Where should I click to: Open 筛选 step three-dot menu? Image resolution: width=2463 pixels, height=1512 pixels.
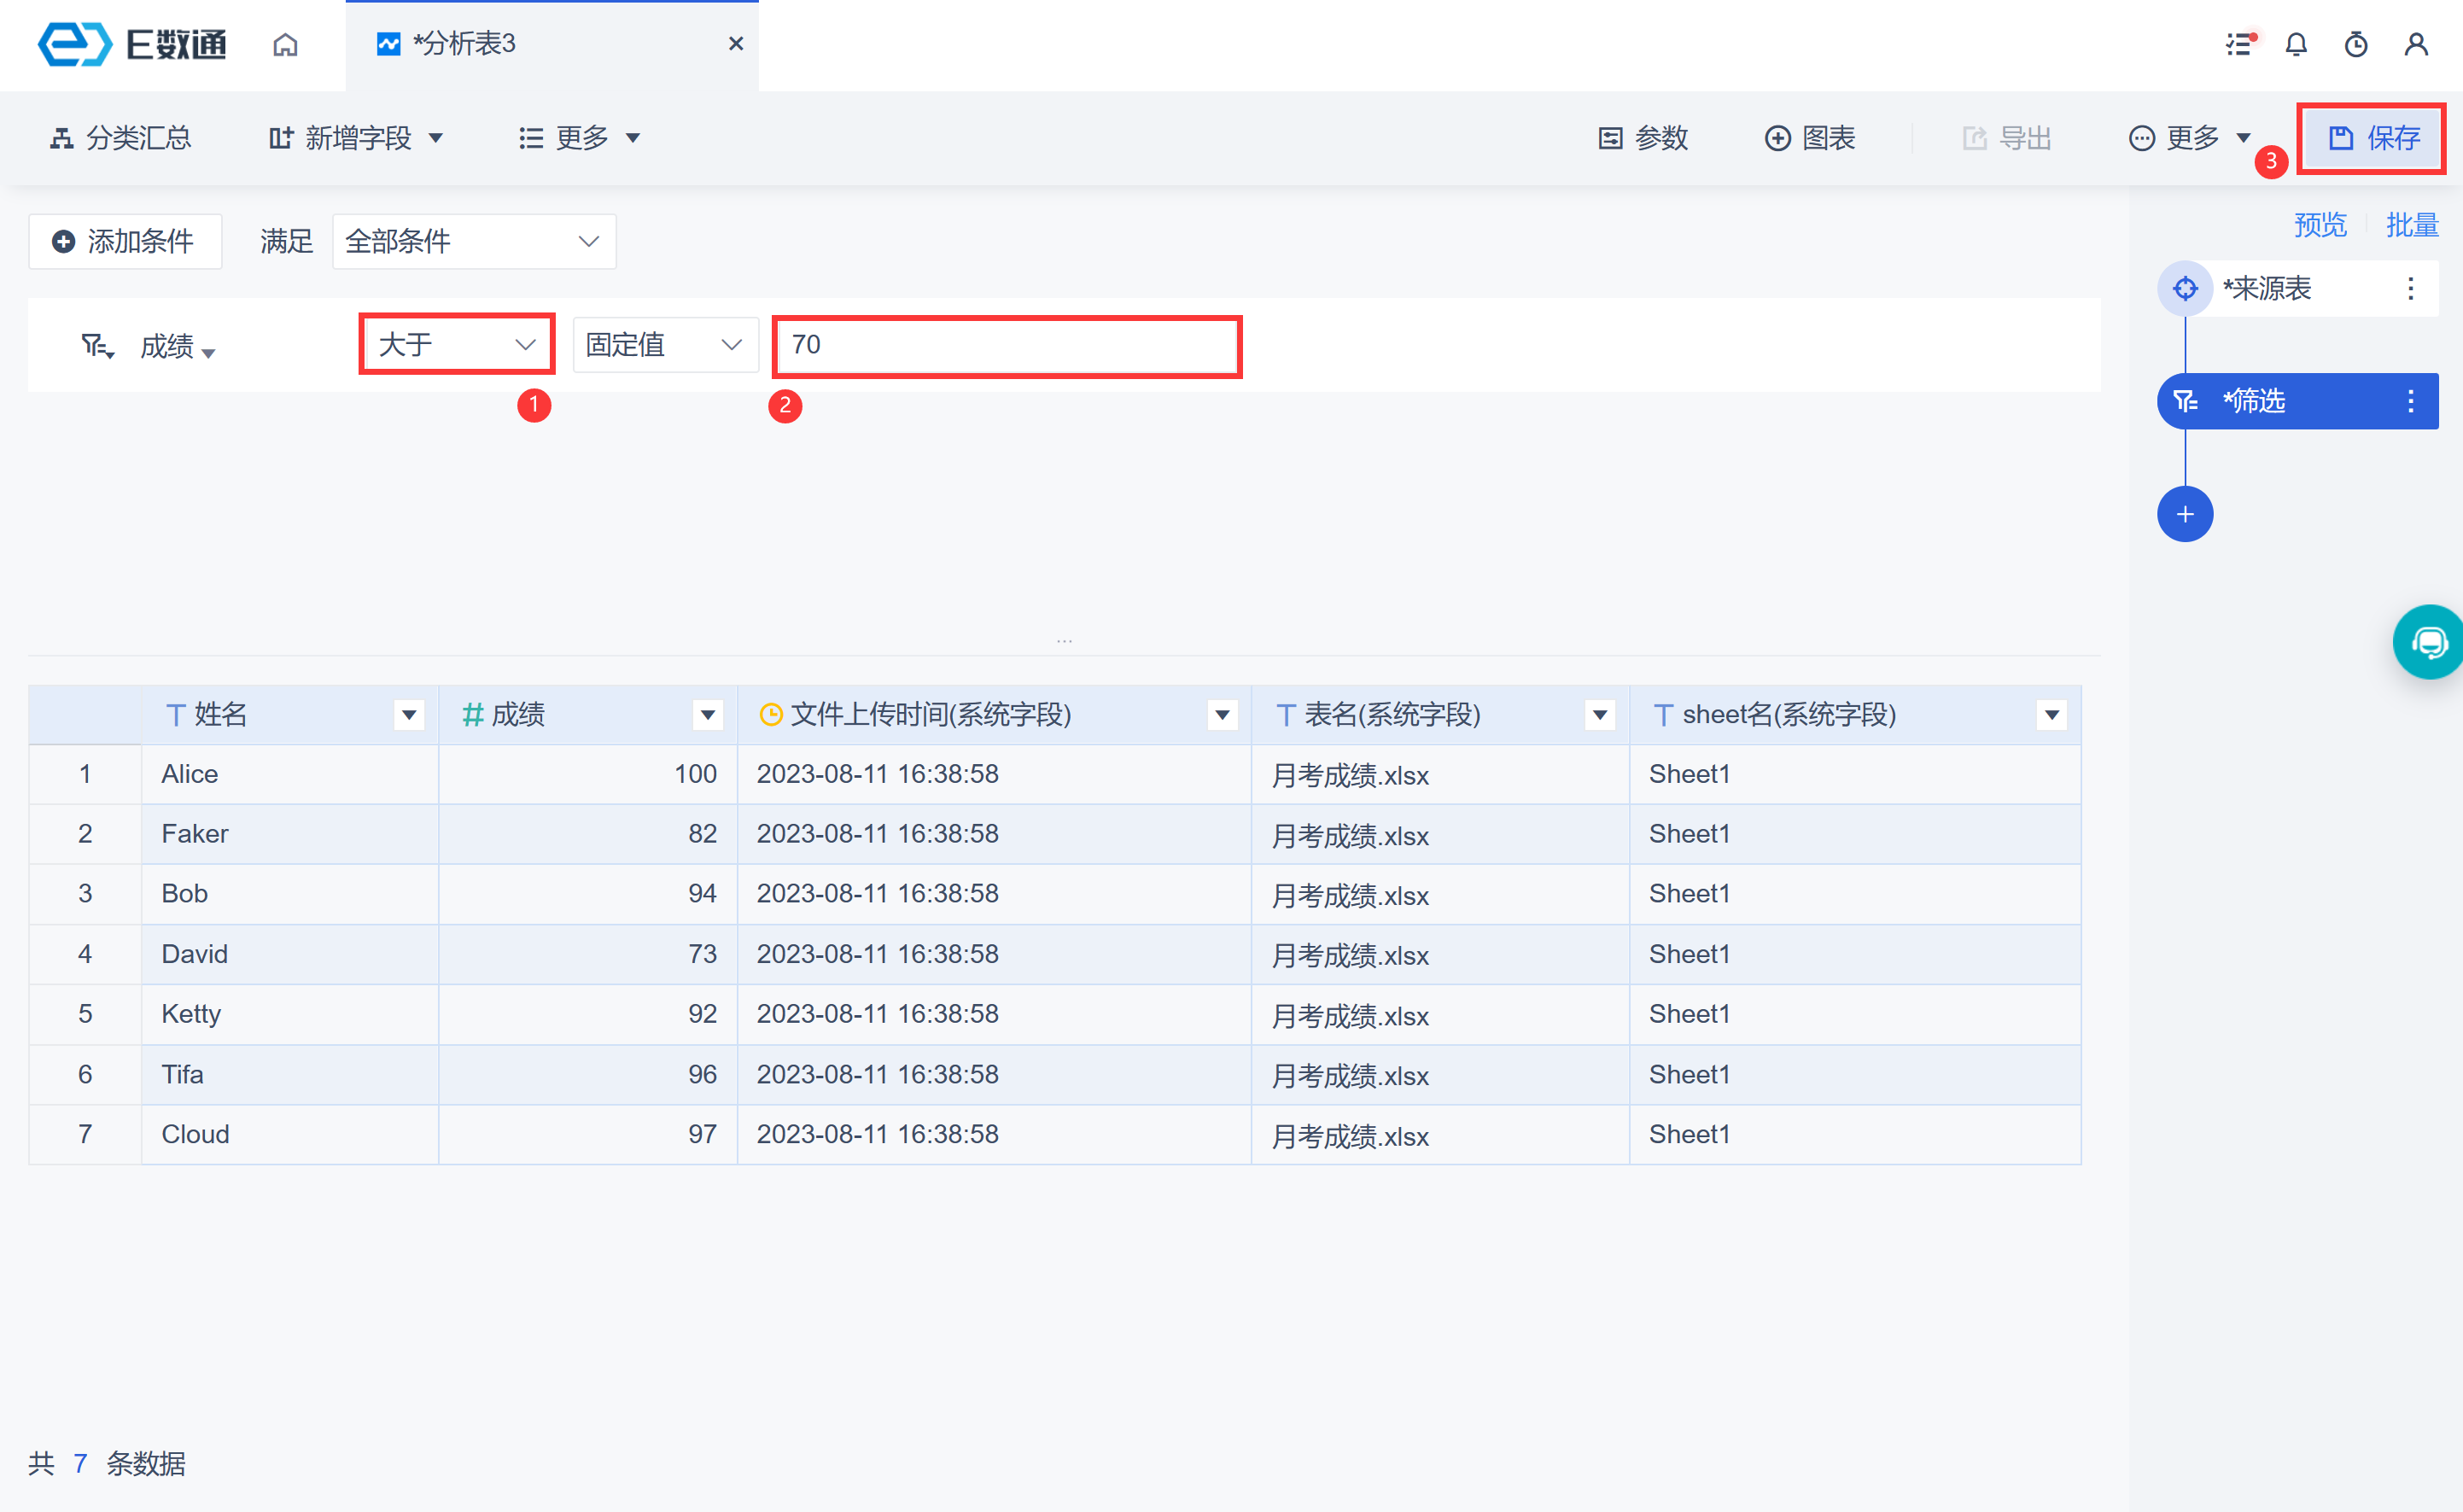(2410, 401)
